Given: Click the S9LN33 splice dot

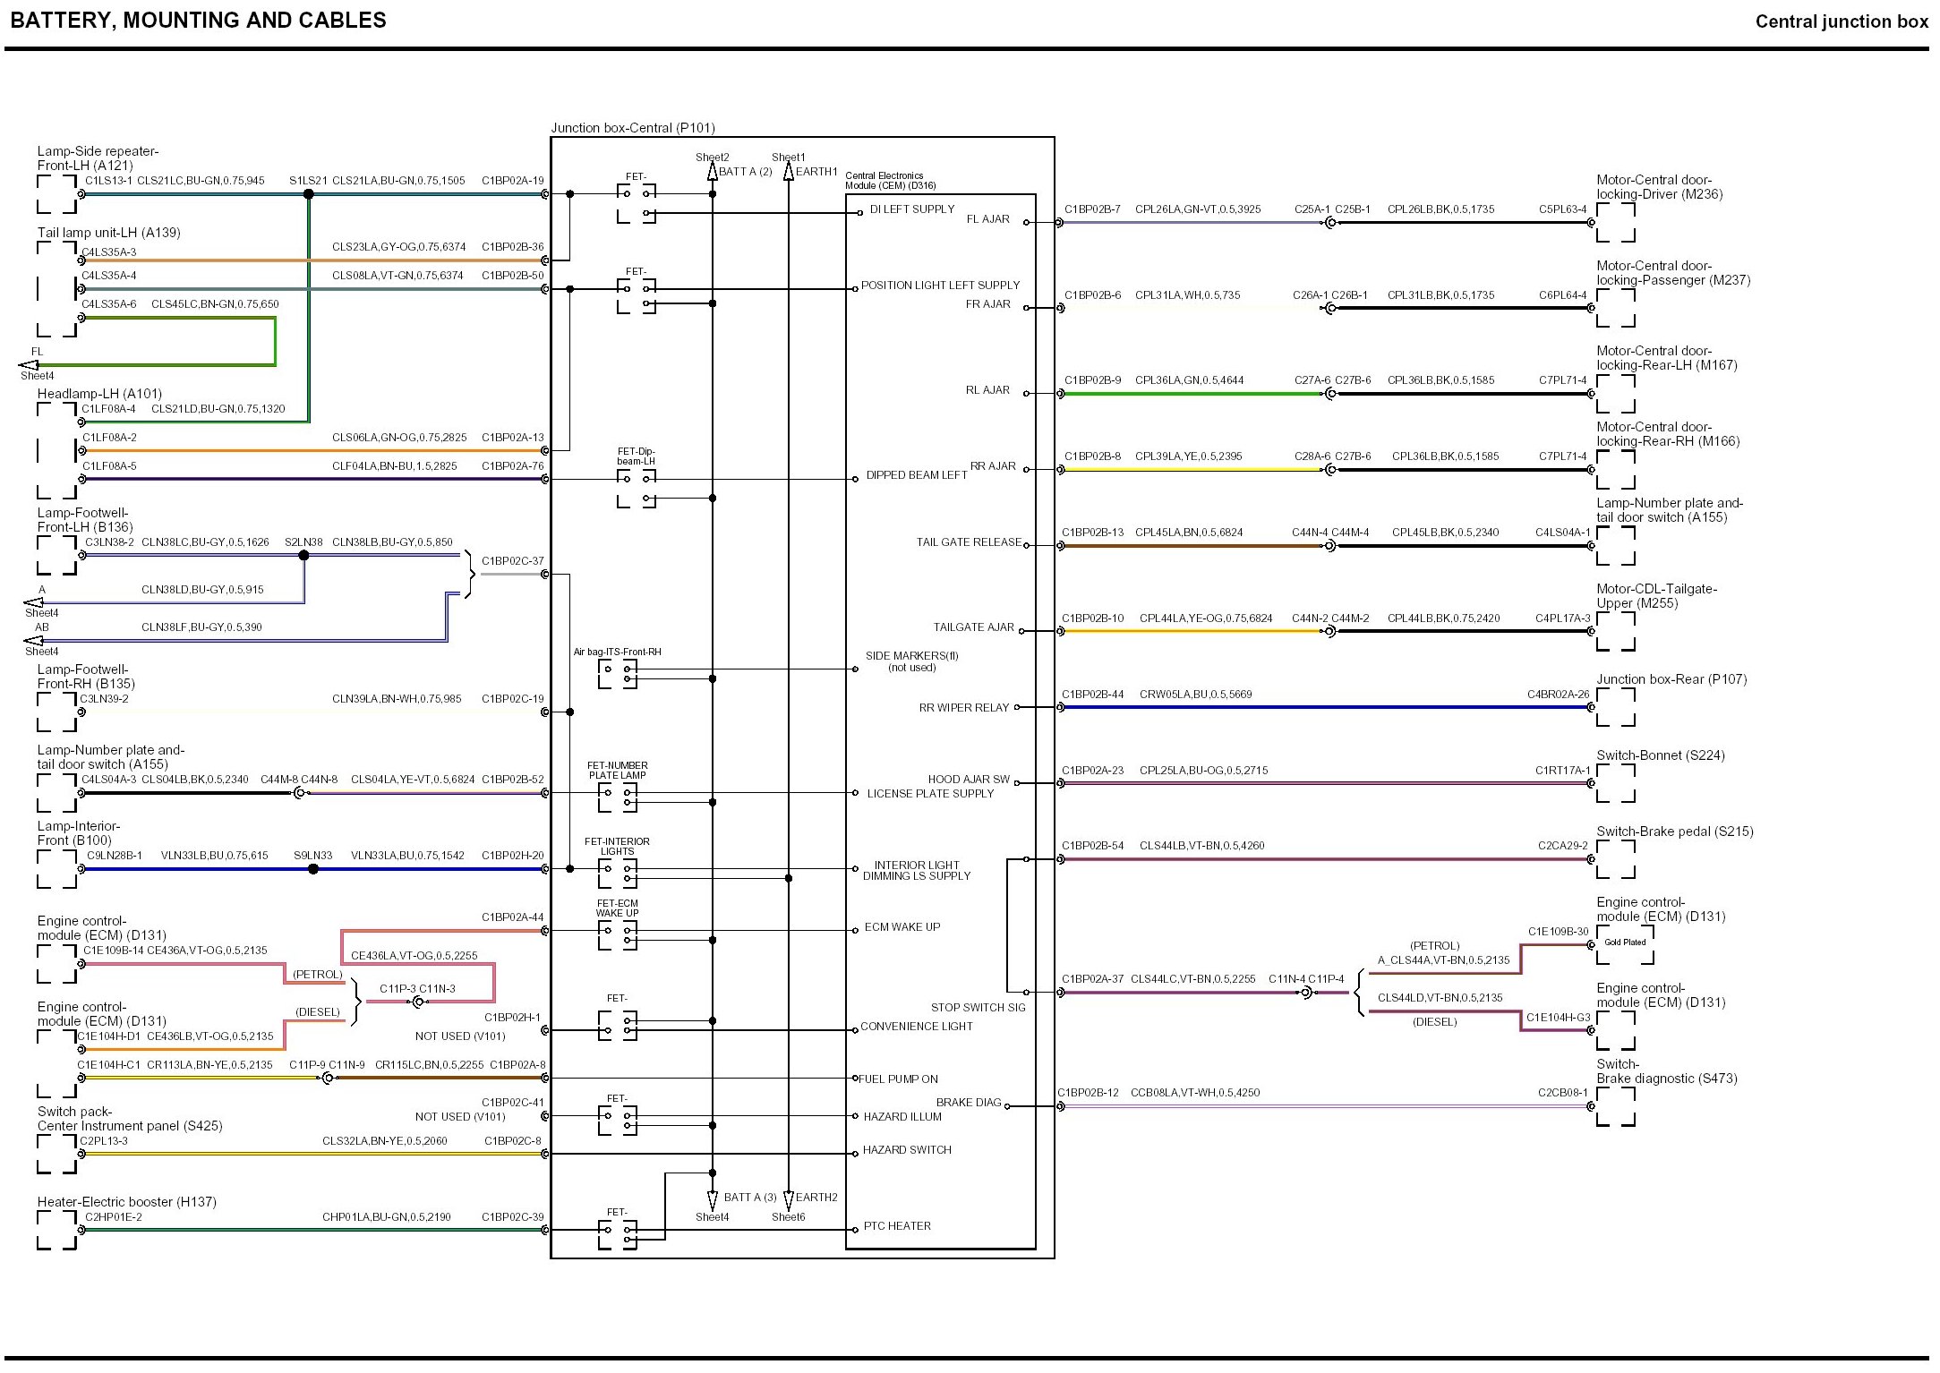Looking at the screenshot, I should pos(313,869).
